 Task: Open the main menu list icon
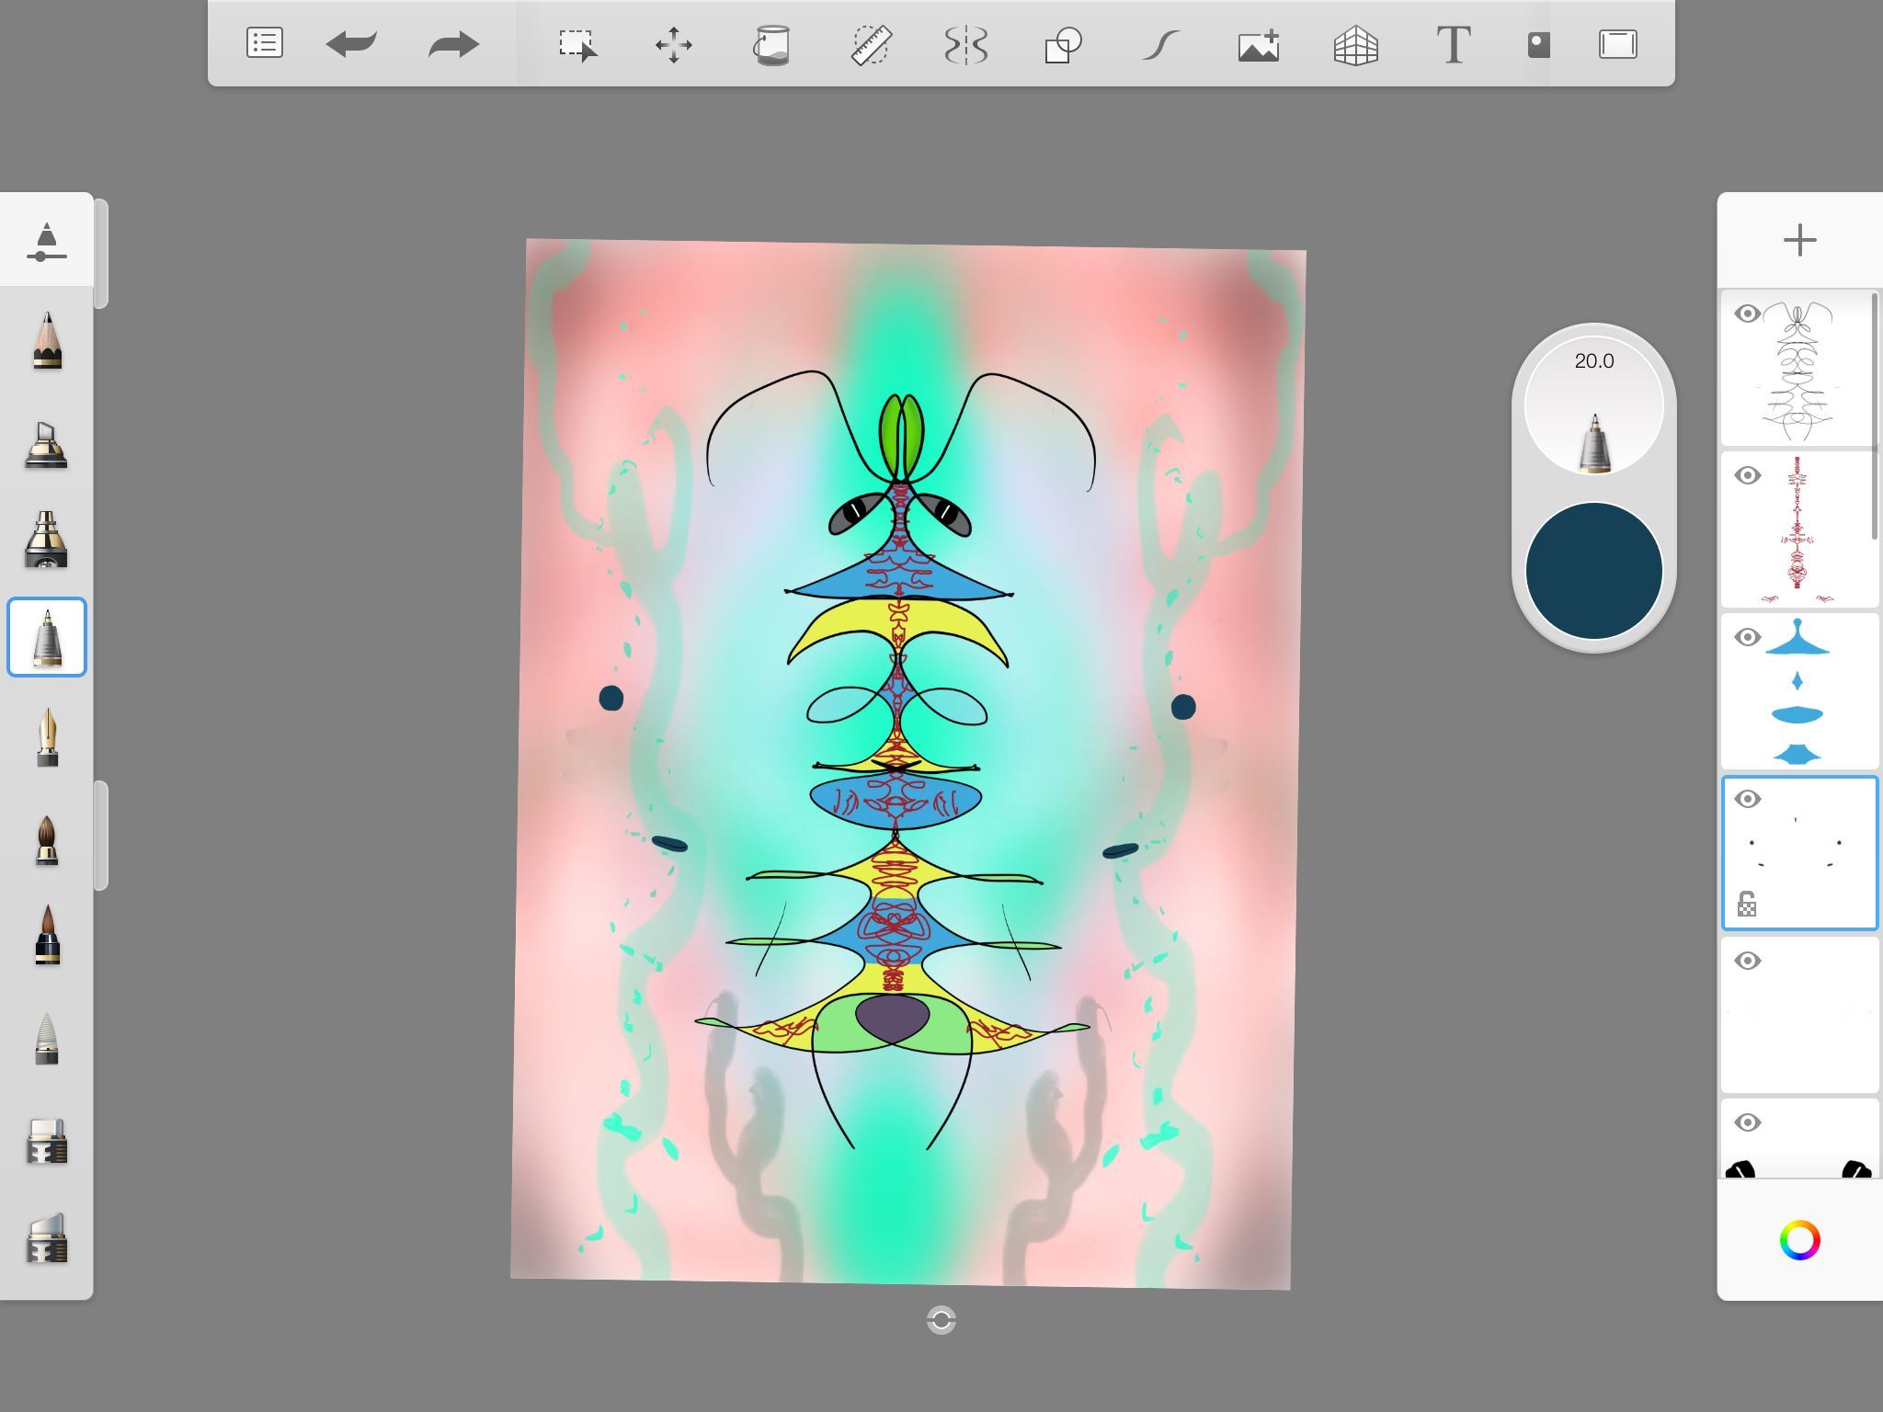tap(264, 43)
